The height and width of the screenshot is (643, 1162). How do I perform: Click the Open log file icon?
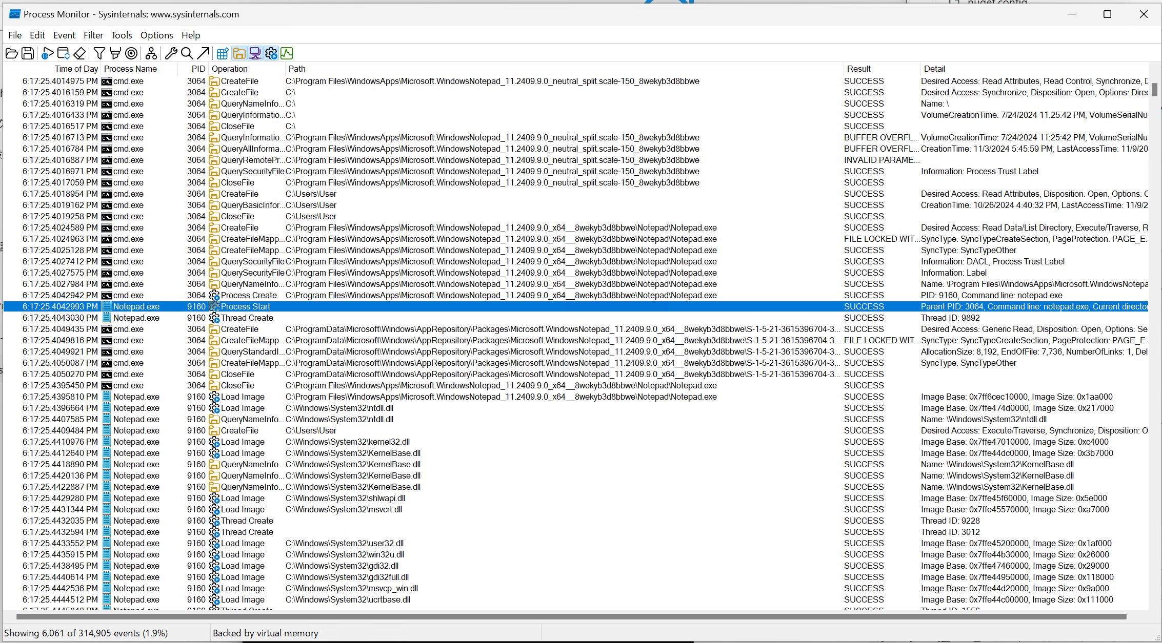click(11, 53)
